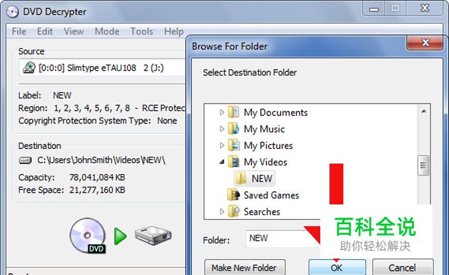The image size is (449, 275).
Task: Expand the My Documents tree node
Action: pos(222,112)
